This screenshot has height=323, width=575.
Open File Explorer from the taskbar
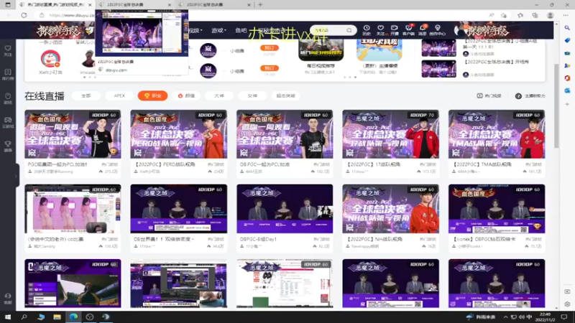[57, 317]
